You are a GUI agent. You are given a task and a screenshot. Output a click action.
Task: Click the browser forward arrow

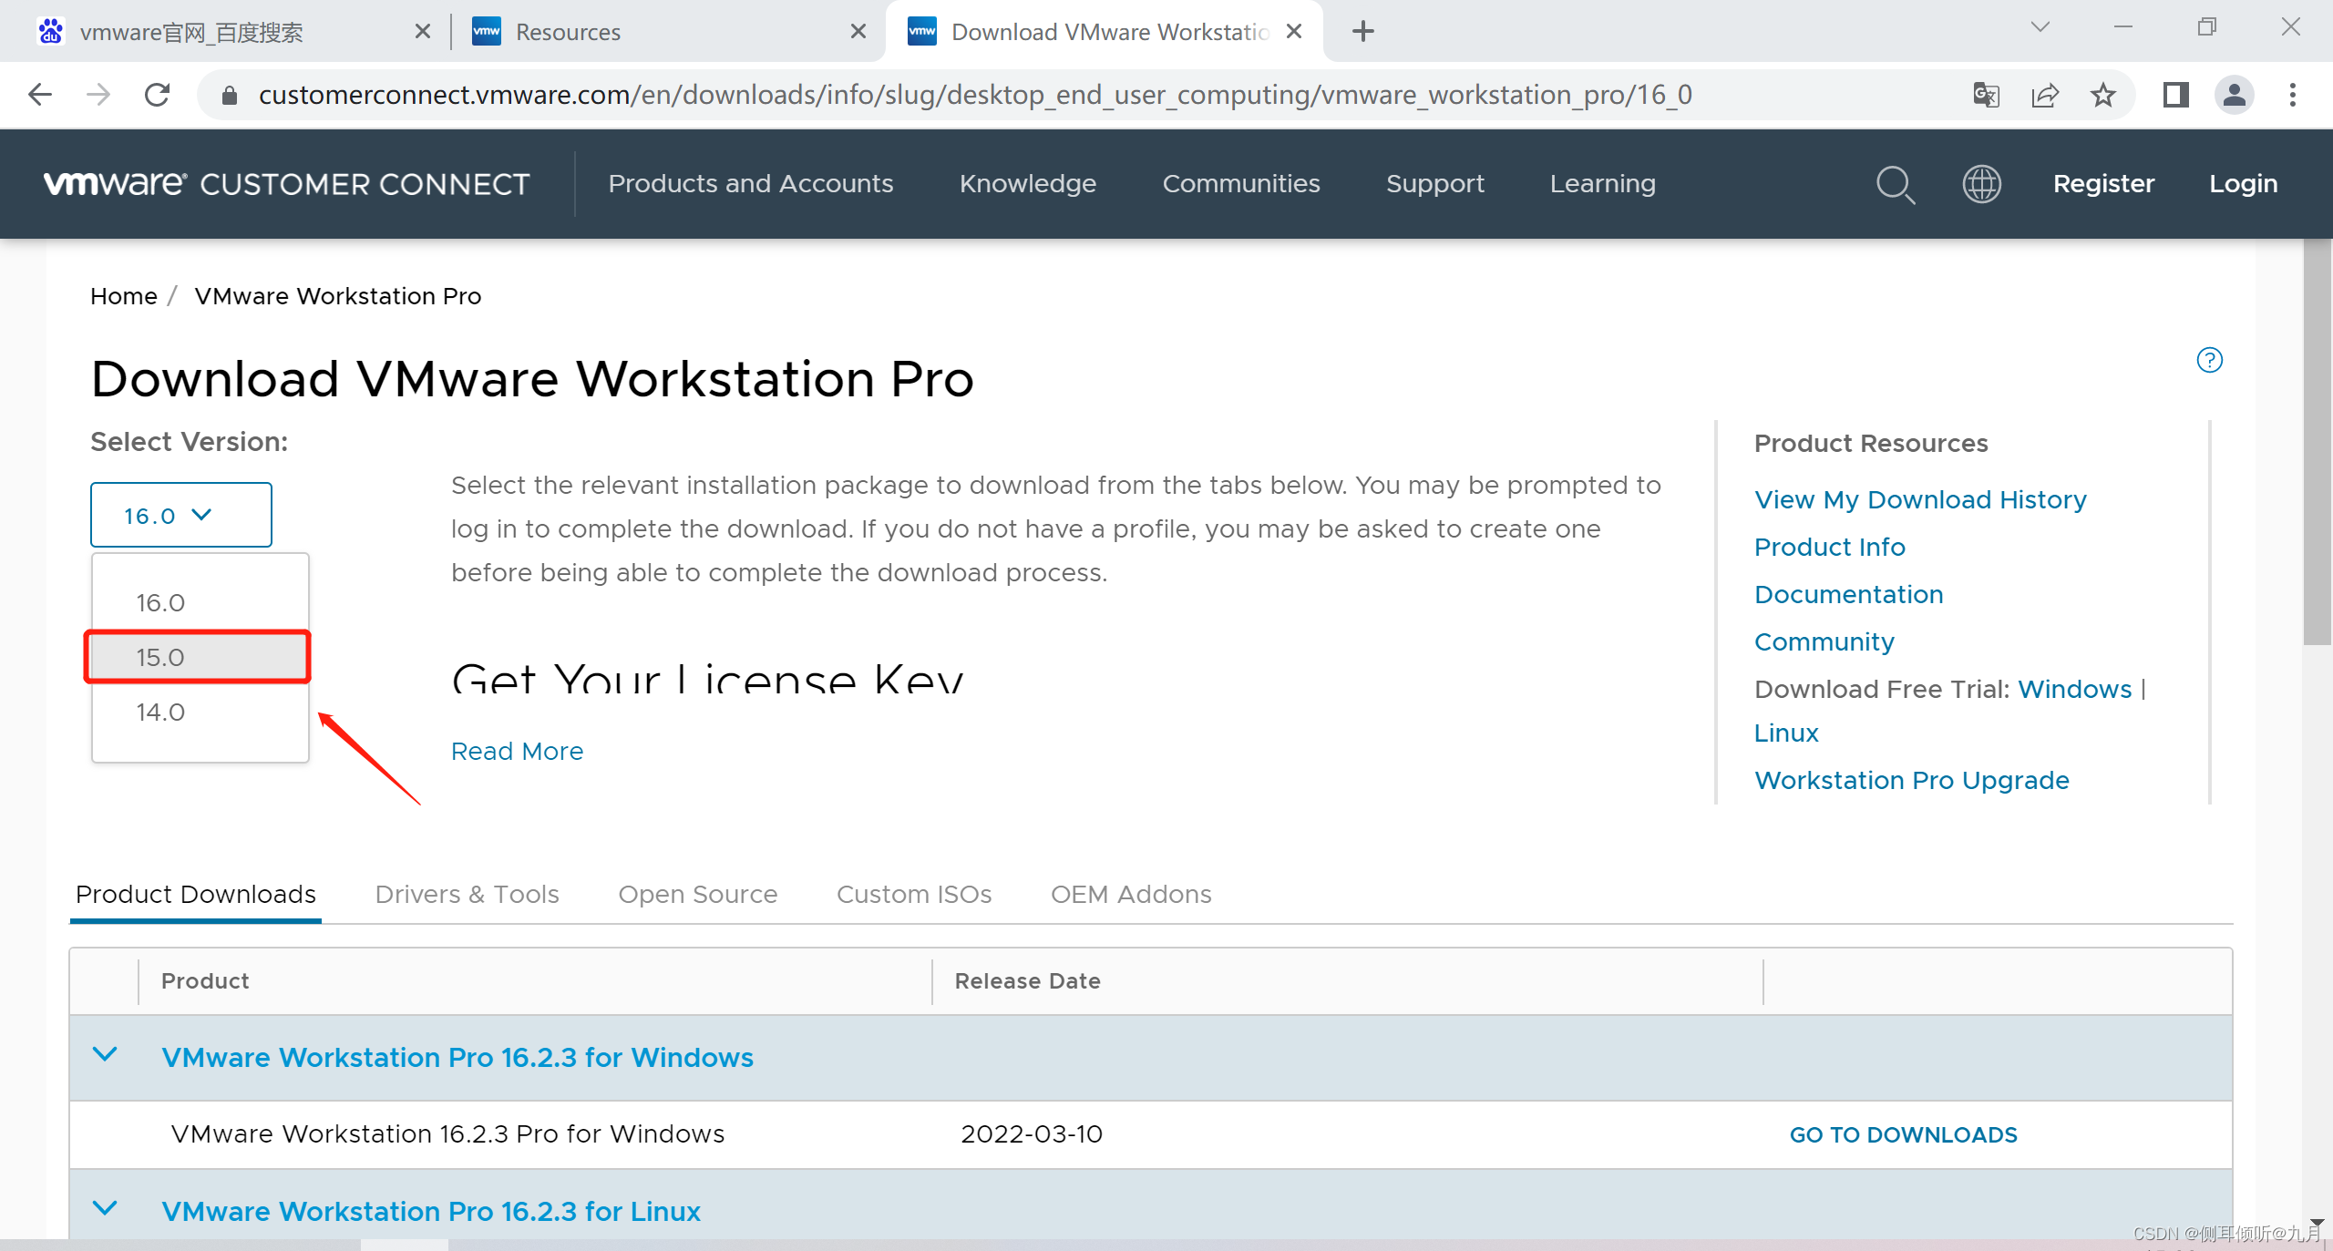[98, 95]
